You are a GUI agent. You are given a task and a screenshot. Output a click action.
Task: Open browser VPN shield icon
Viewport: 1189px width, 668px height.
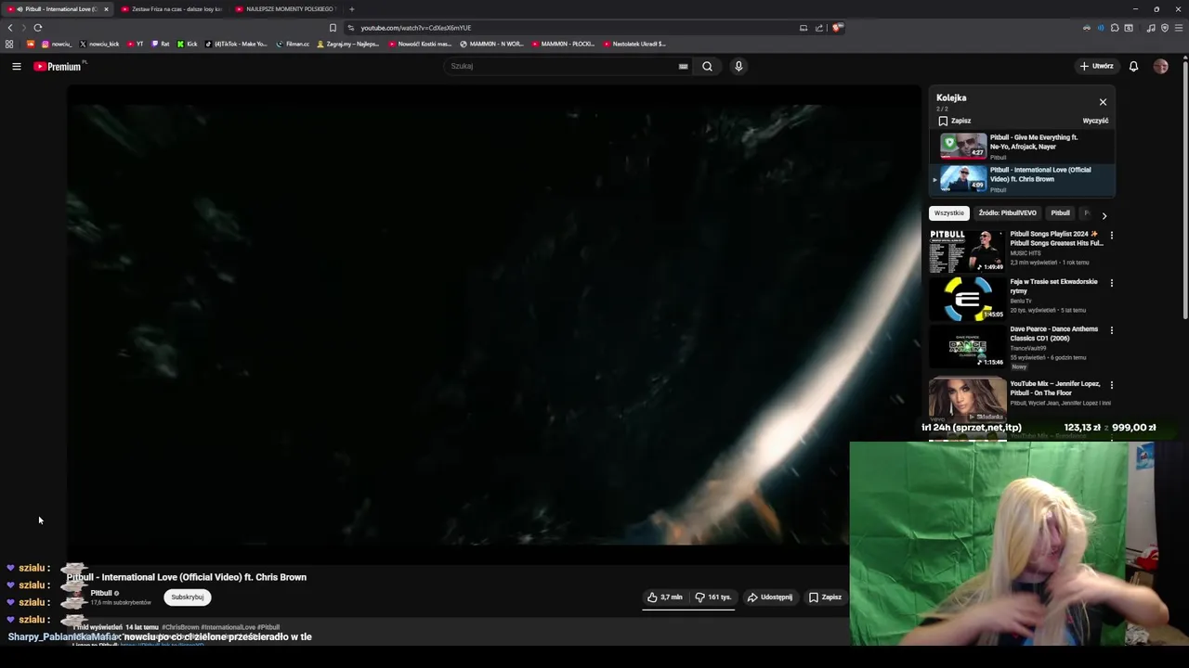pyautogui.click(x=1165, y=28)
